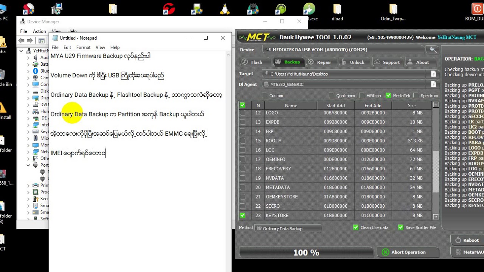Select the Print queues icon in Device Manager
The image size is (484, 272).
click(x=36, y=185)
